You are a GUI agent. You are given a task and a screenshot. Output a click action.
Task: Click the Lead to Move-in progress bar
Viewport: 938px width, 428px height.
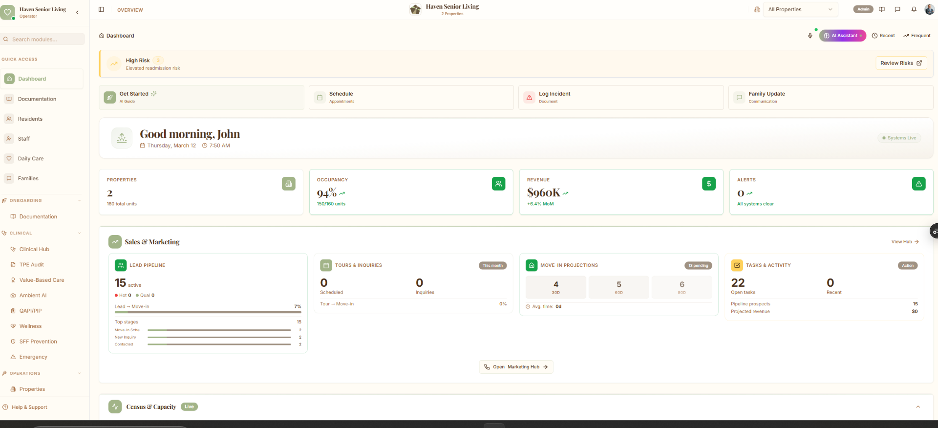coord(208,312)
